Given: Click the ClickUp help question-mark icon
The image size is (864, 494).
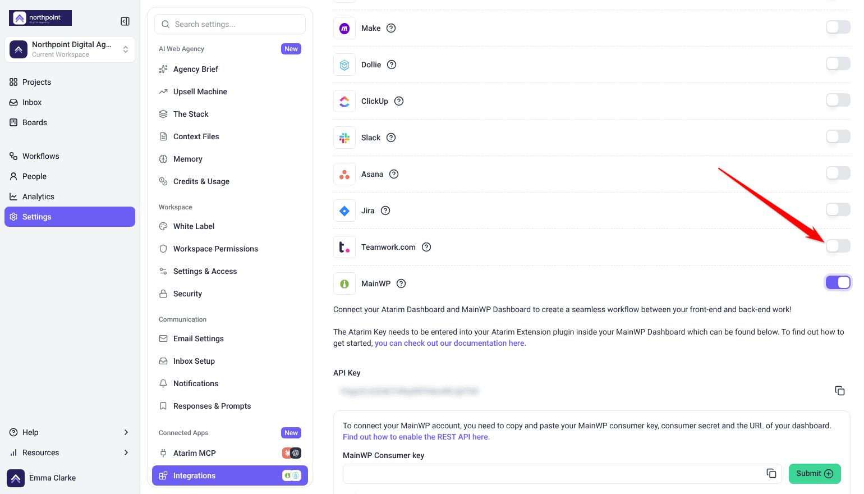Looking at the screenshot, I should click(x=399, y=101).
